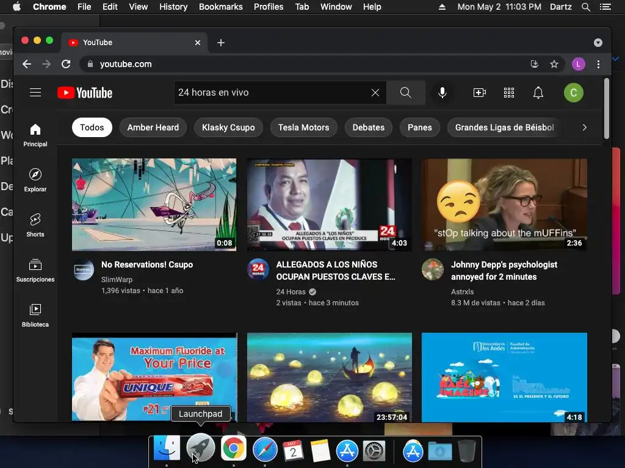The height and width of the screenshot is (468, 625).
Task: Open Safari from the Dock
Action: point(265,450)
